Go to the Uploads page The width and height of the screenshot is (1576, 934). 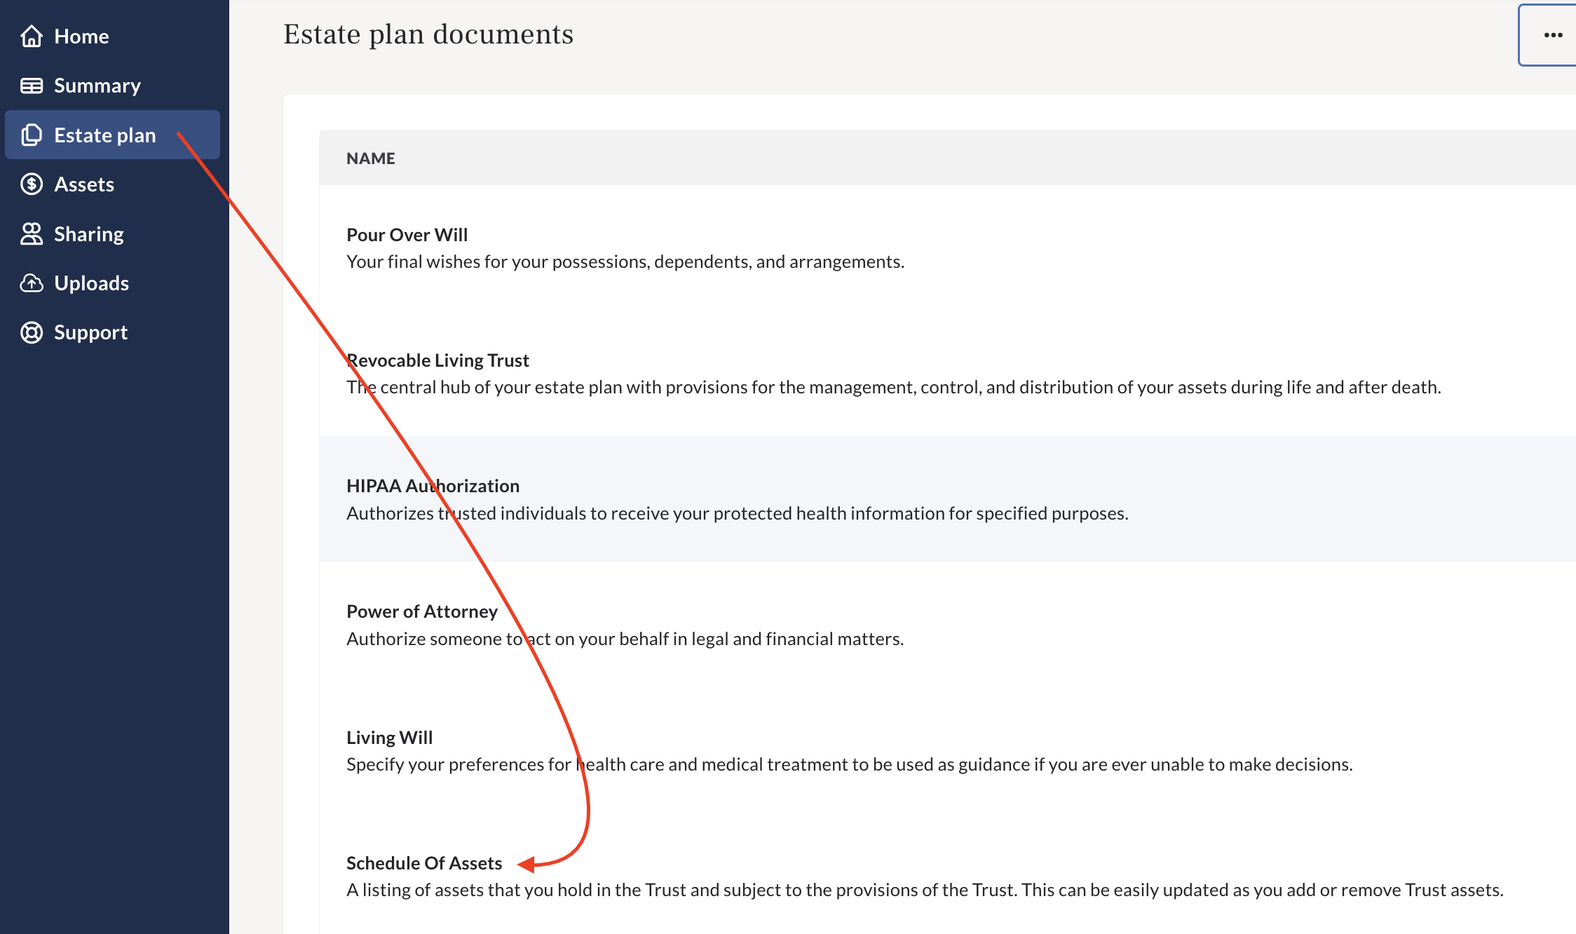91,283
